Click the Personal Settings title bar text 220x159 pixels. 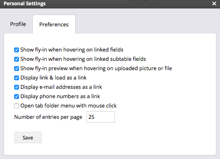point(25,4)
